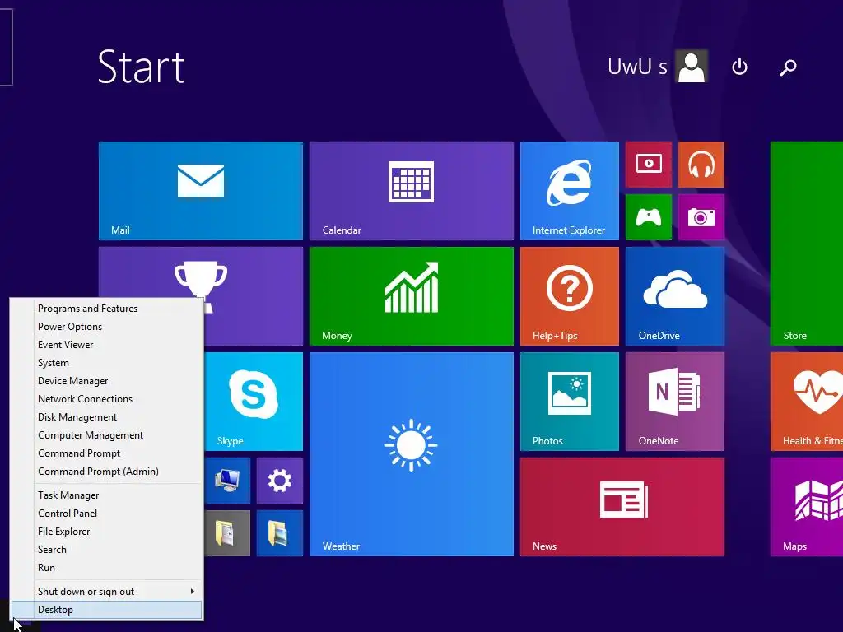
Task: Choose Search in the menu
Action: click(x=106, y=549)
